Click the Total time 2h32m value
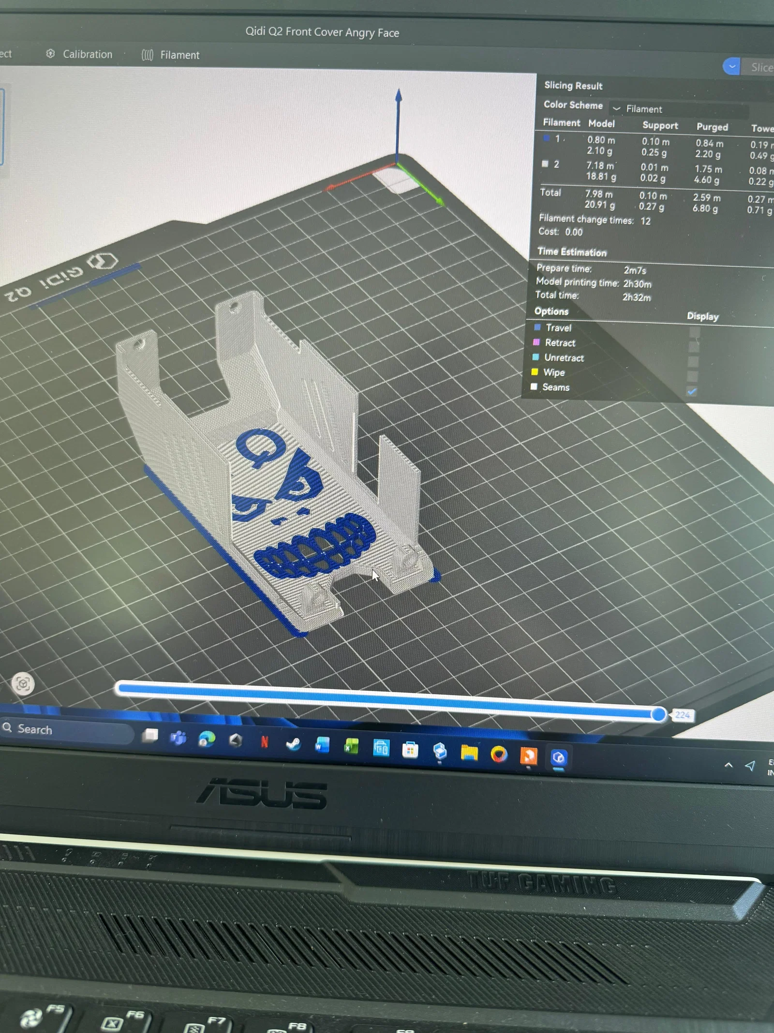The width and height of the screenshot is (774, 1033). tap(636, 297)
